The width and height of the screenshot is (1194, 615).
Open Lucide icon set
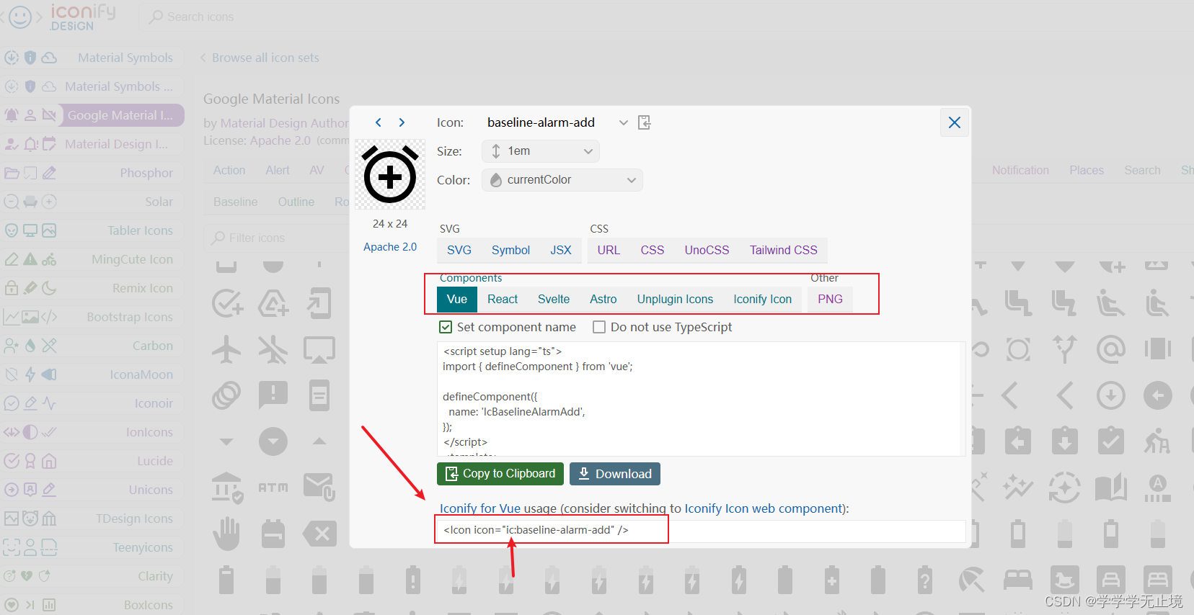click(92, 461)
